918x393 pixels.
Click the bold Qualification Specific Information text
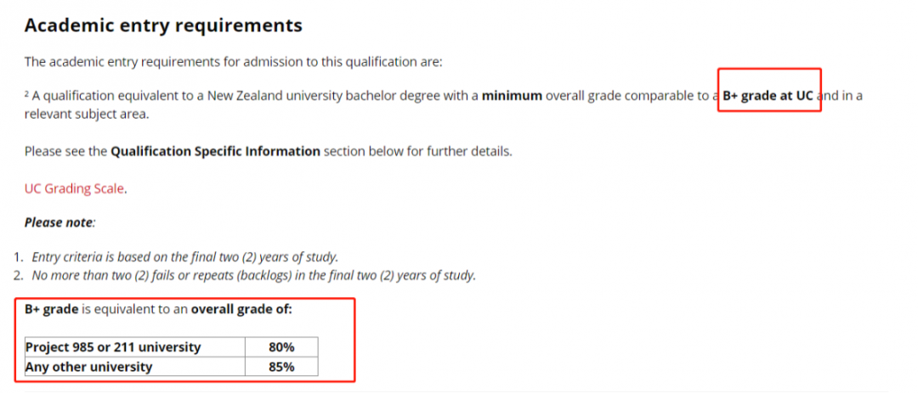(215, 152)
